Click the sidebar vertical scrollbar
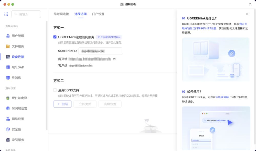Viewport: 256px width, 151px height. point(47,75)
